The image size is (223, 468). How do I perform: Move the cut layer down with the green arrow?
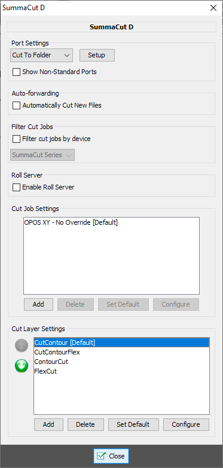pyautogui.click(x=22, y=366)
